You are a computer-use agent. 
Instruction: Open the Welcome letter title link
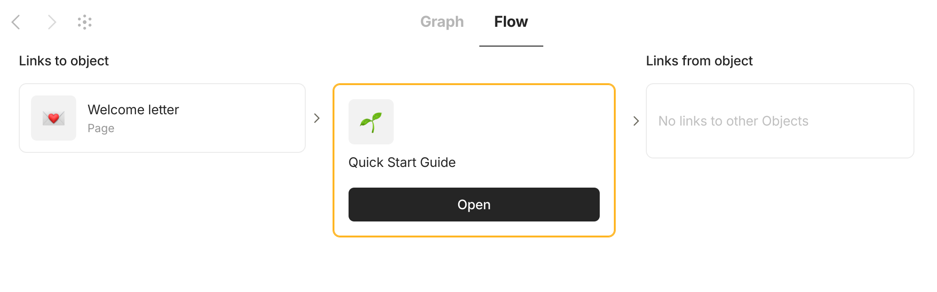133,110
